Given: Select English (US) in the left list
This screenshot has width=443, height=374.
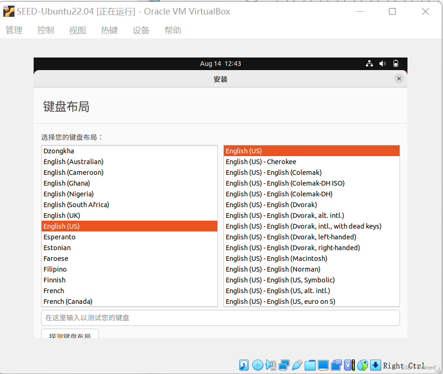Looking at the screenshot, I should pos(129,226).
